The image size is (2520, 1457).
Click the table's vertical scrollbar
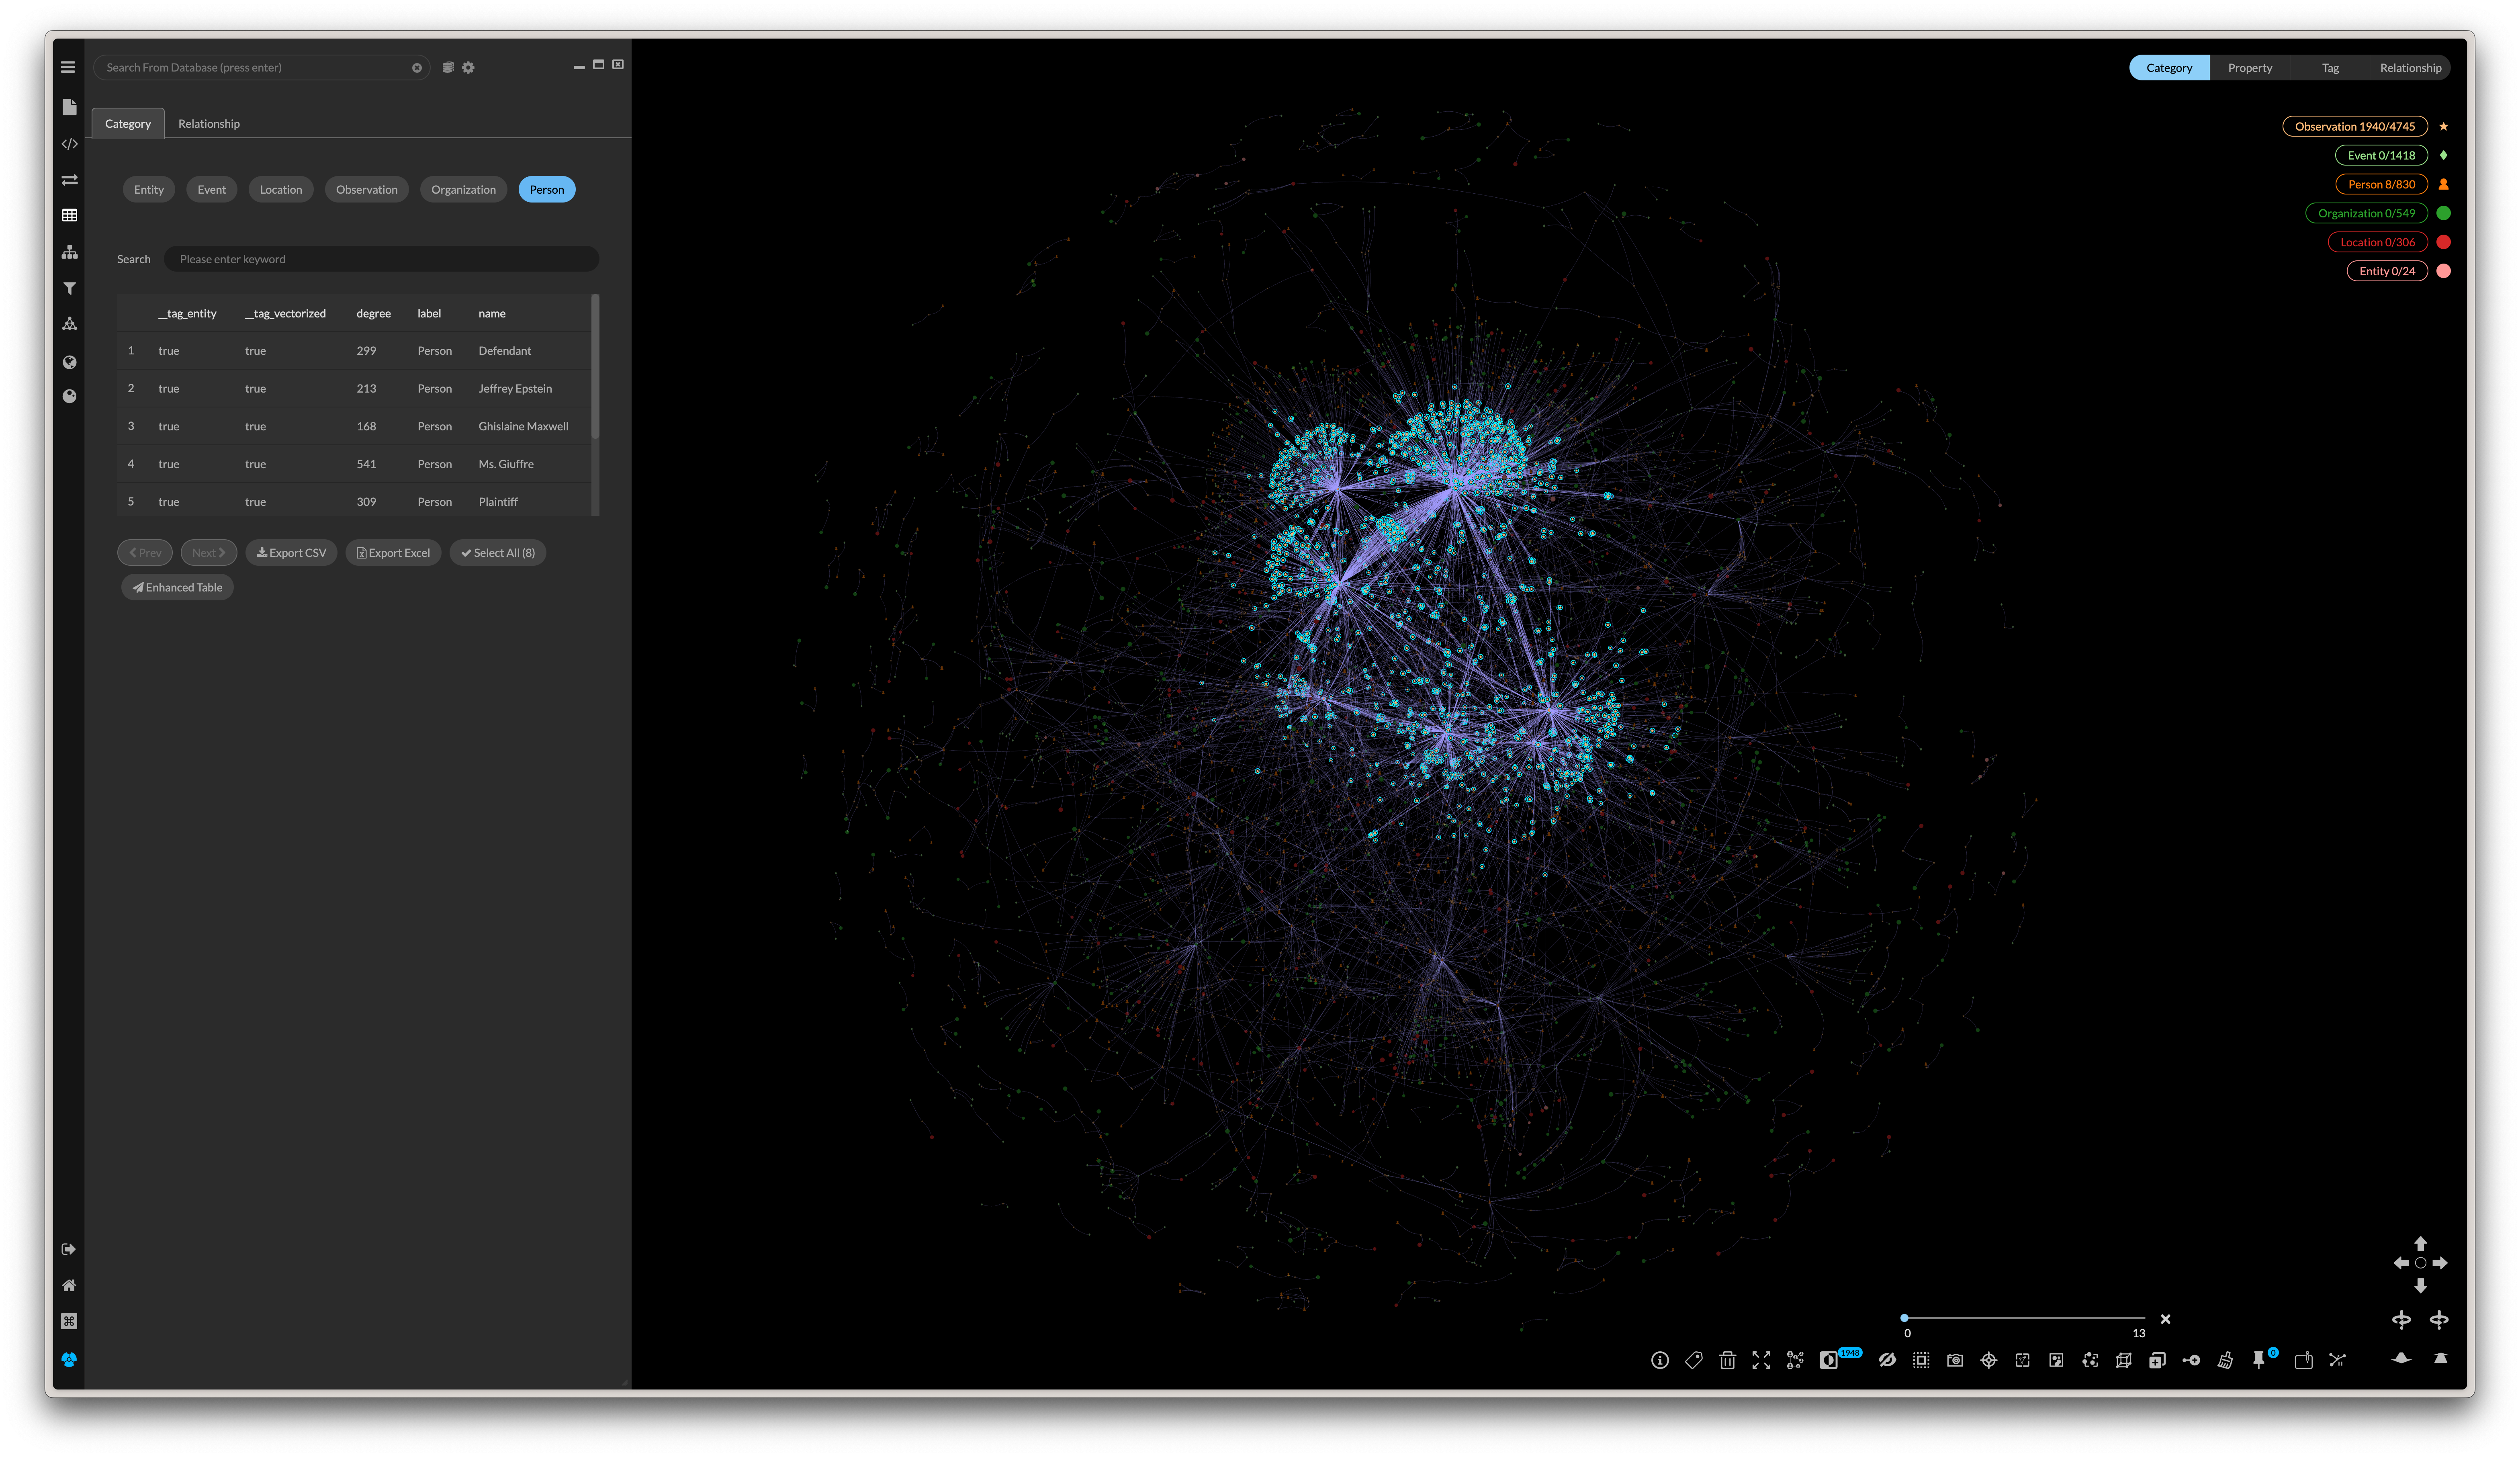[596, 366]
